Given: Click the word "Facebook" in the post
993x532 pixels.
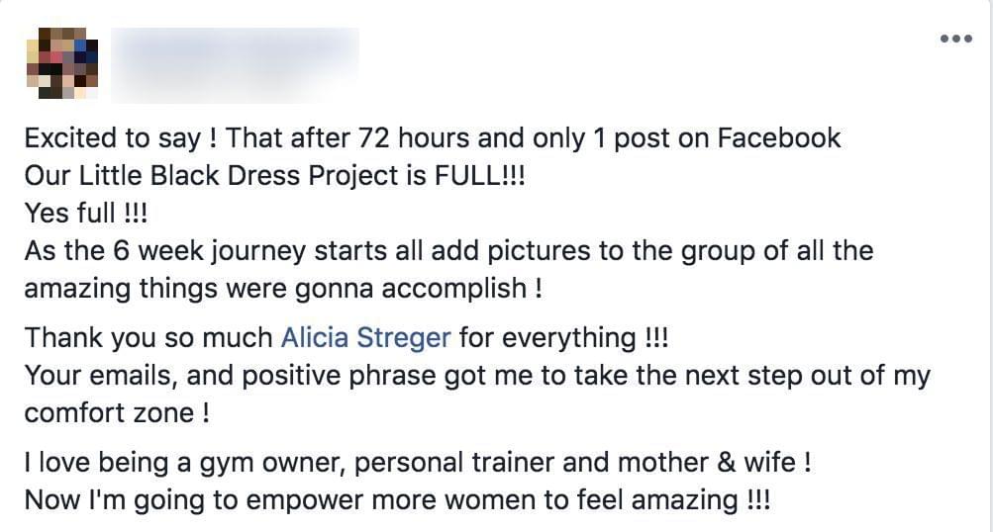Looking at the screenshot, I should click(x=778, y=137).
